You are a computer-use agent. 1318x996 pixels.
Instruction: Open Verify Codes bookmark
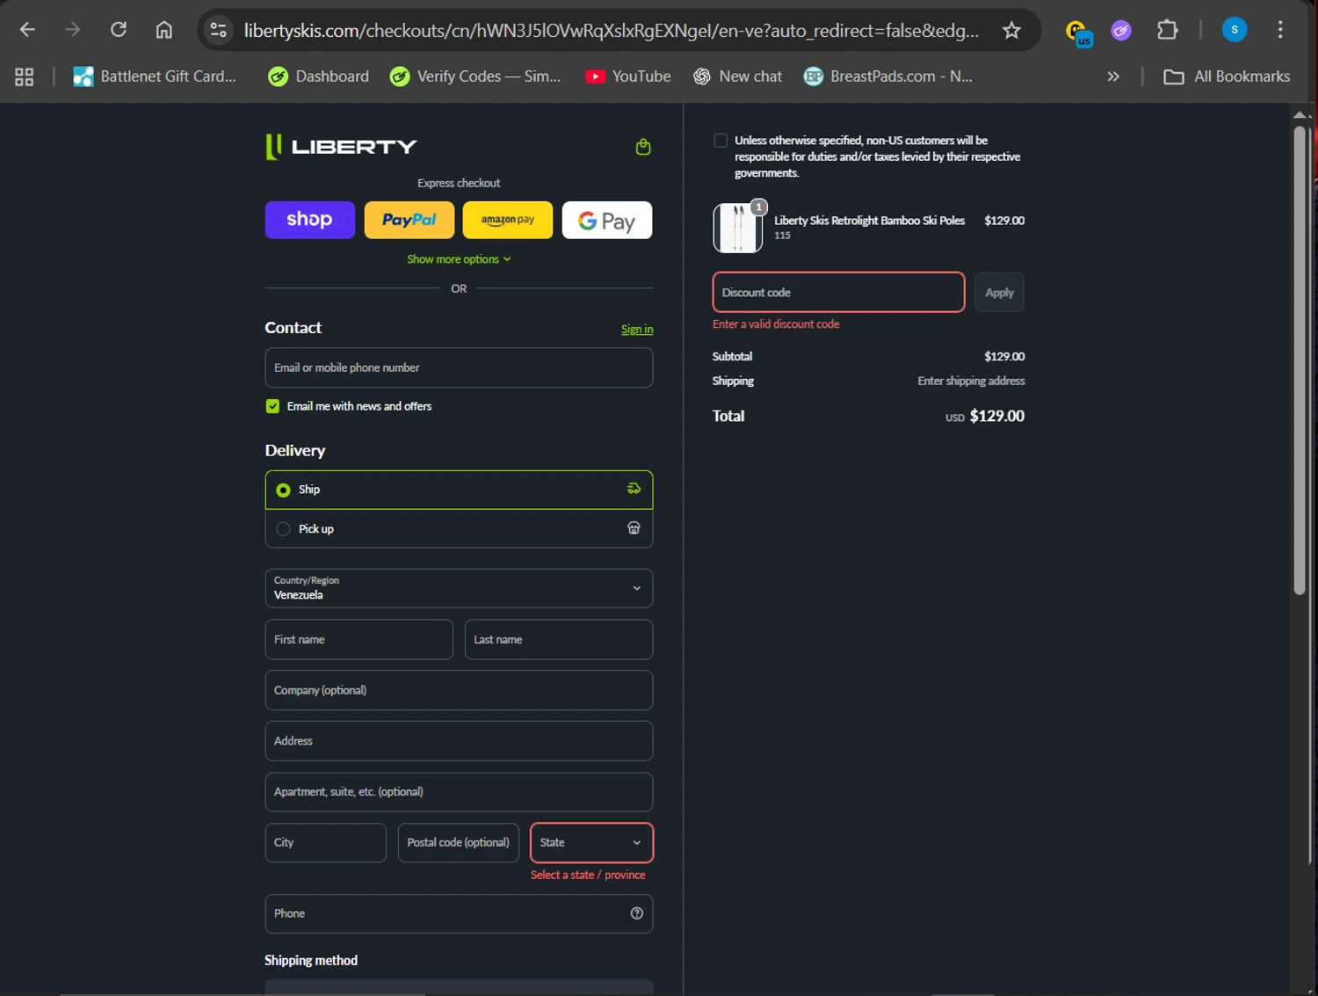[475, 76]
